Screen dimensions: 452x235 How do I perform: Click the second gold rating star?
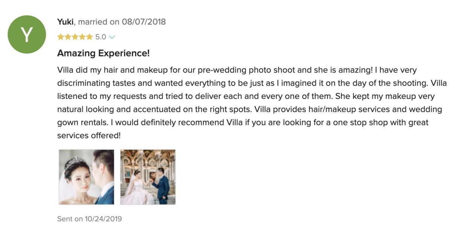[x=67, y=37]
